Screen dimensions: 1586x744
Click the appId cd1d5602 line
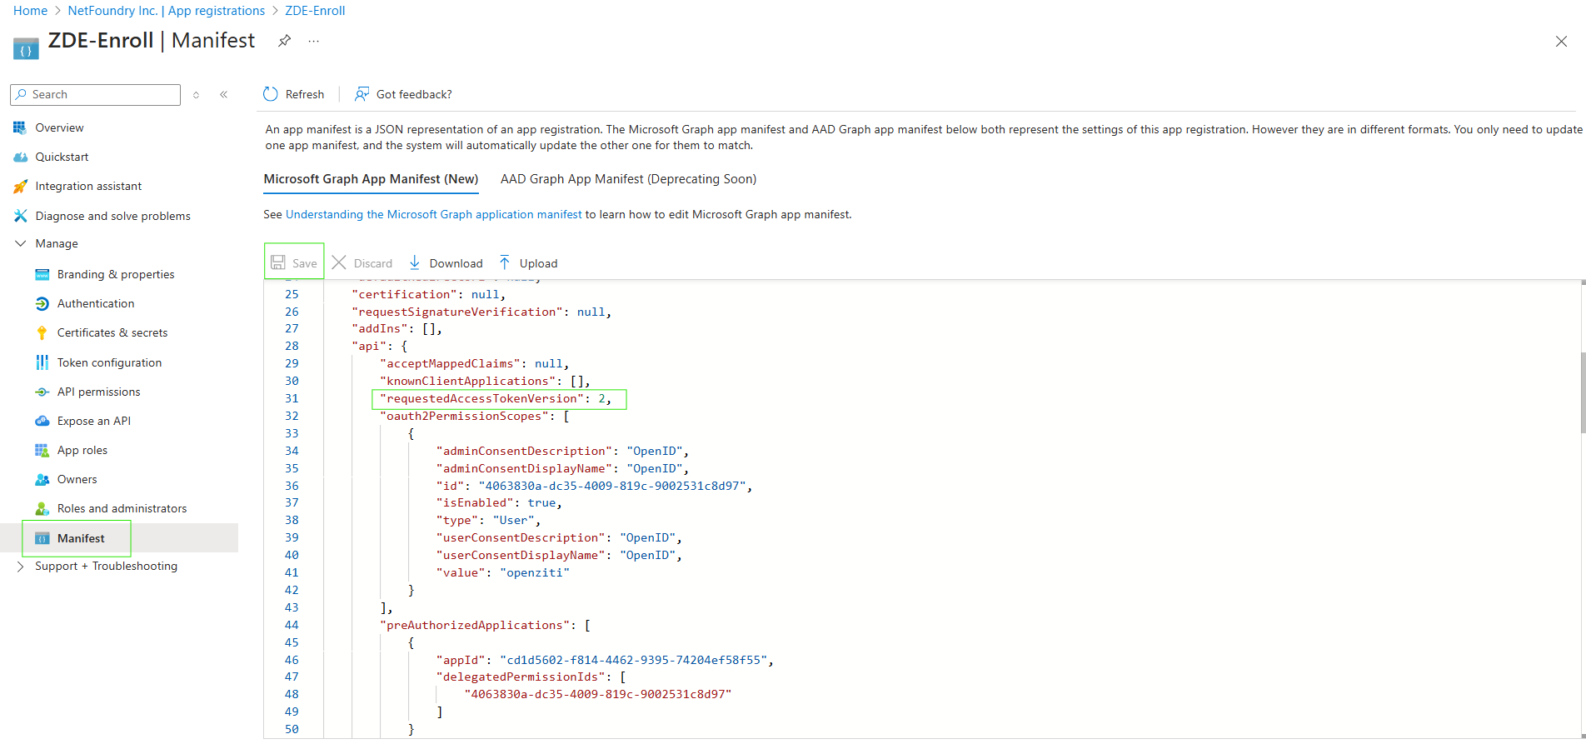click(x=605, y=661)
